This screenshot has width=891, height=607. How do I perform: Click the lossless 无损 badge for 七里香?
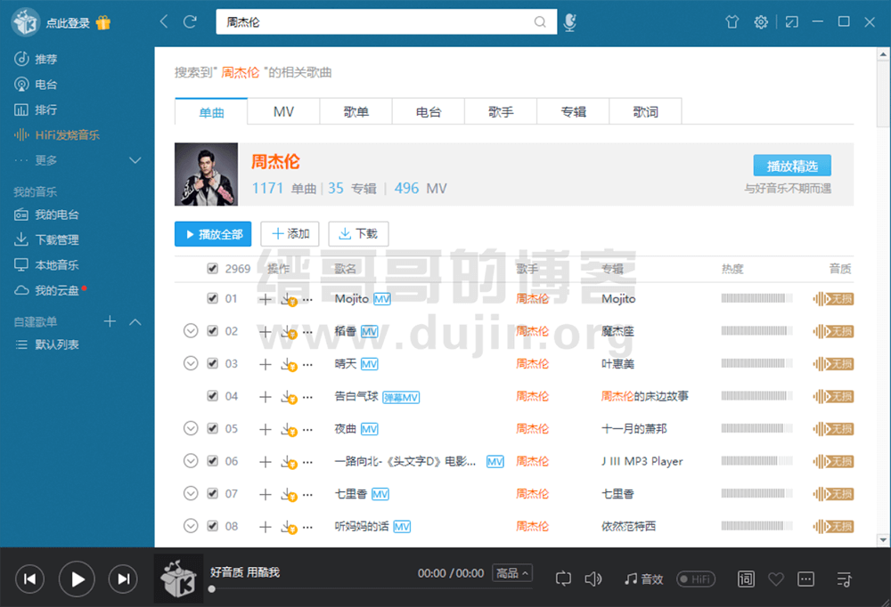[833, 494]
